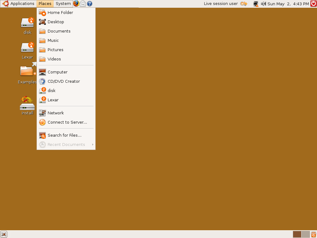Screen dimensions: 317x238
Task: Close the Places menu in the panel
Action: pyautogui.click(x=45, y=4)
